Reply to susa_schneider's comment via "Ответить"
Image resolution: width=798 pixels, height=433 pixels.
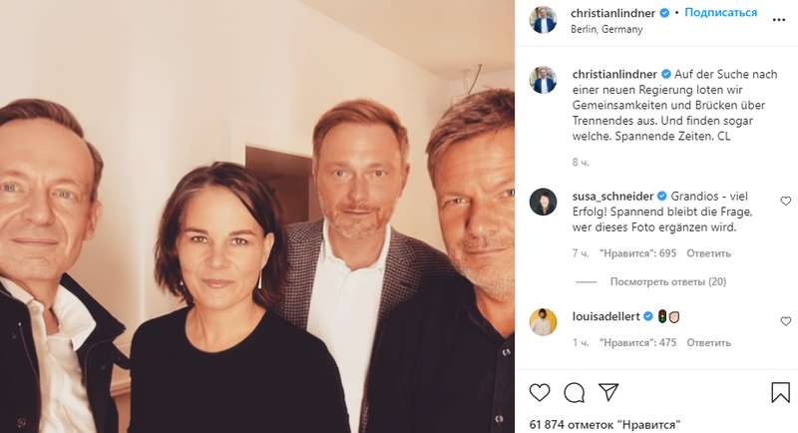click(709, 253)
